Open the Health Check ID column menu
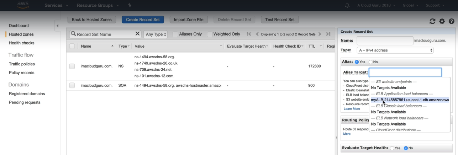458x155 pixels. [302, 46]
